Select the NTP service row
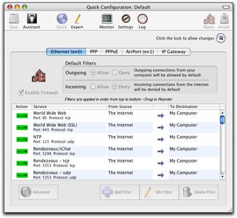The width and height of the screenshot is (237, 218). [69, 139]
